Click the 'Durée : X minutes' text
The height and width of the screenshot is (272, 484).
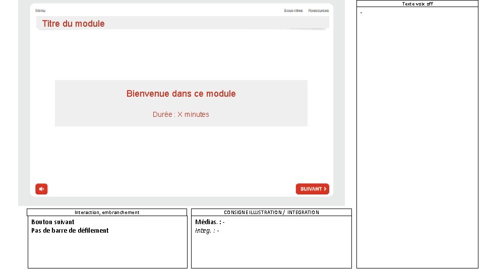point(181,114)
